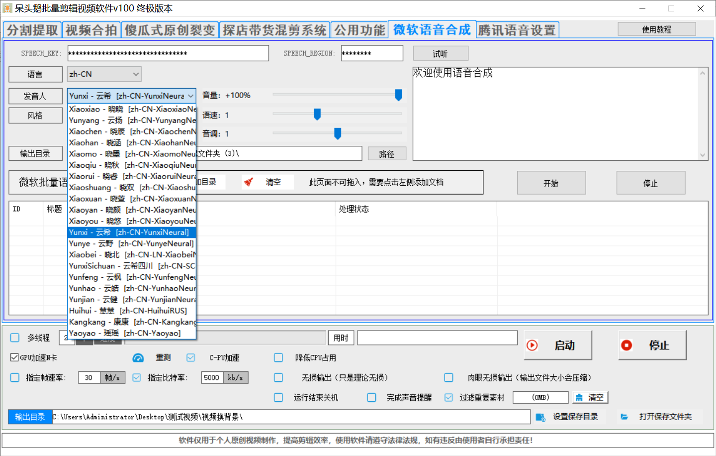
Task: Select Huihui 慧慧 voice option
Action: (132, 311)
